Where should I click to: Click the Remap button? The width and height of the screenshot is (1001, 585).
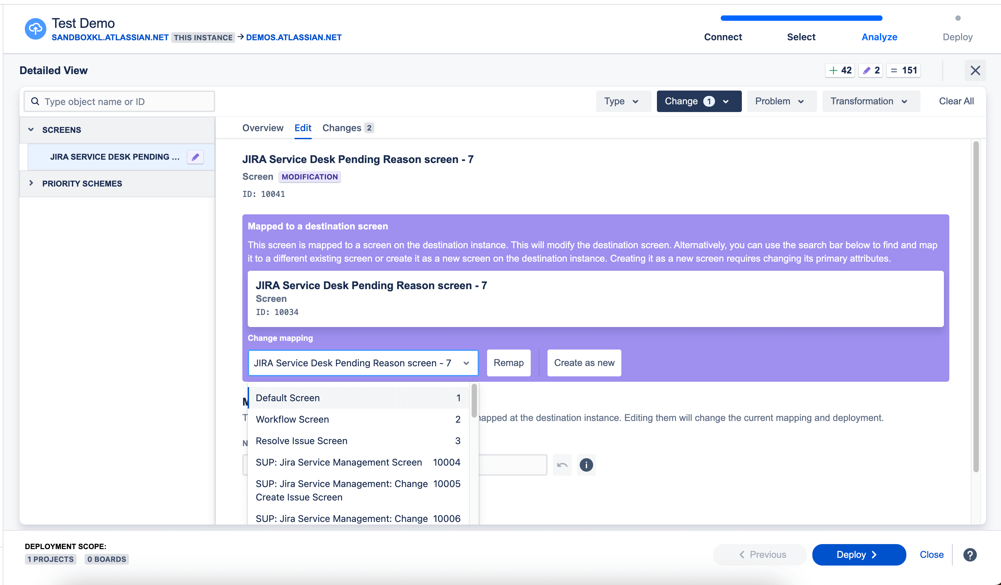[509, 363]
